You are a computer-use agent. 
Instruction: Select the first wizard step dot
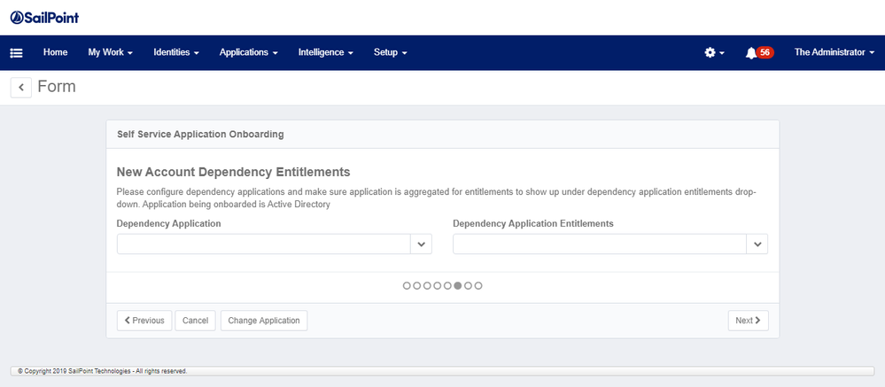[x=407, y=285]
